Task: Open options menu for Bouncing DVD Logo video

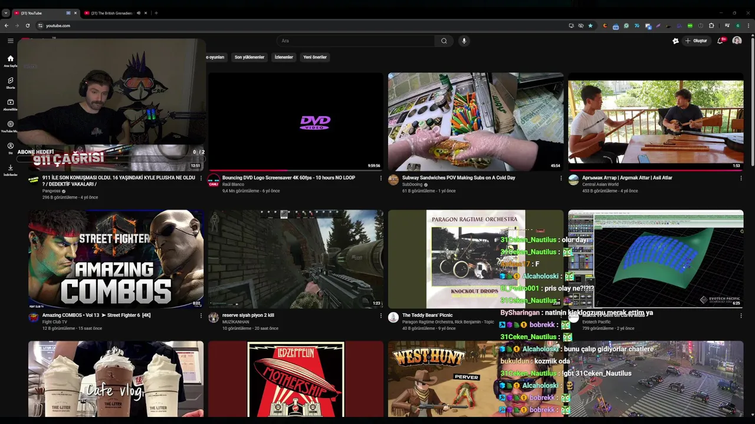Action: point(380,178)
